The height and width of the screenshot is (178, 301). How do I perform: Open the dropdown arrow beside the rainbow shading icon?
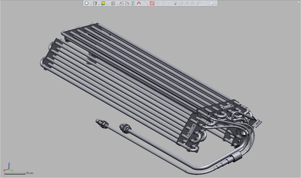pyautogui.click(x=107, y=4)
